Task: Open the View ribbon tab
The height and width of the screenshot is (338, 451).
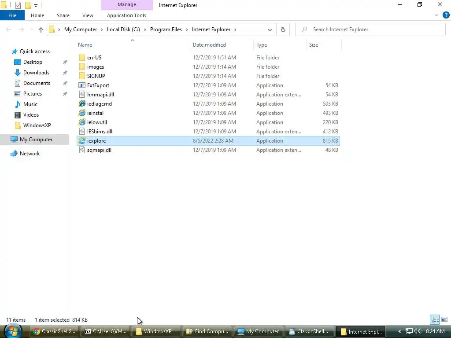Action: pos(88,15)
